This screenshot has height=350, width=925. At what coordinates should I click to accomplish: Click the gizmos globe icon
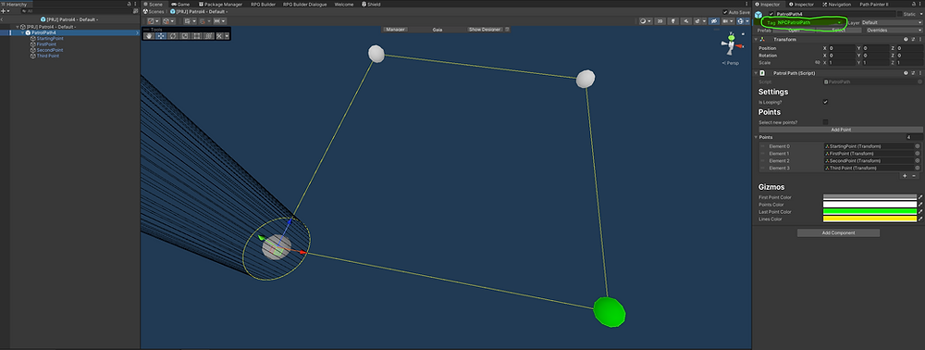[740, 21]
